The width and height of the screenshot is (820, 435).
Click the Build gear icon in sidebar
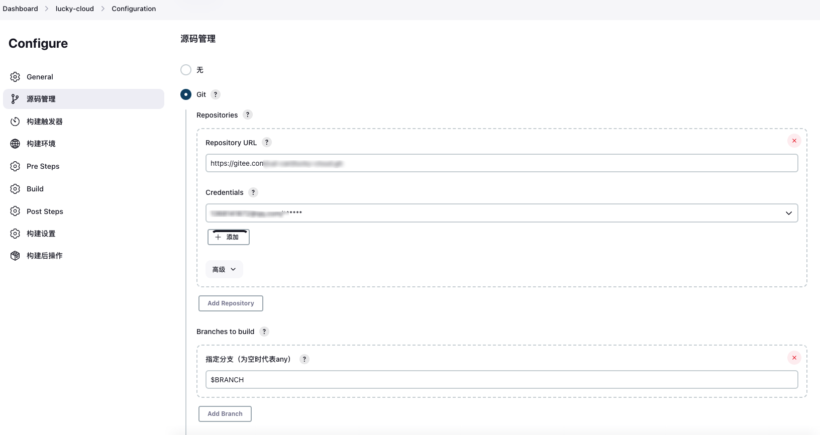tap(15, 189)
